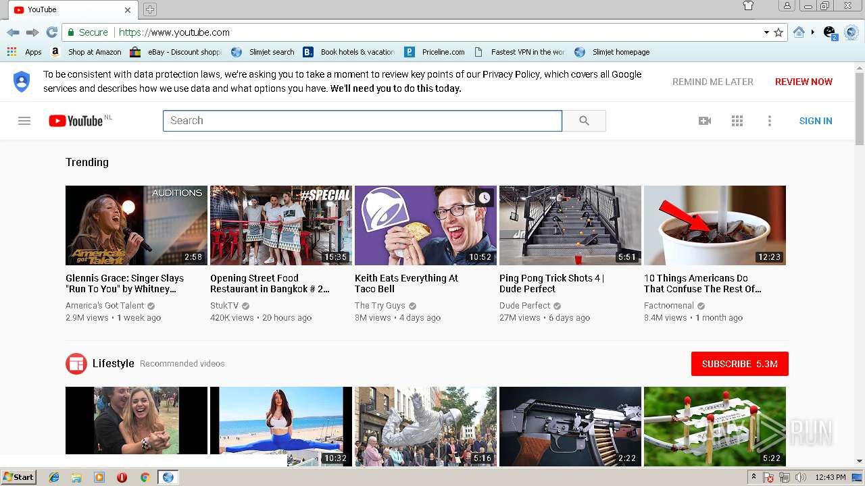This screenshot has height=486, width=865.
Task: Click the browser home icon
Action: click(x=799, y=32)
